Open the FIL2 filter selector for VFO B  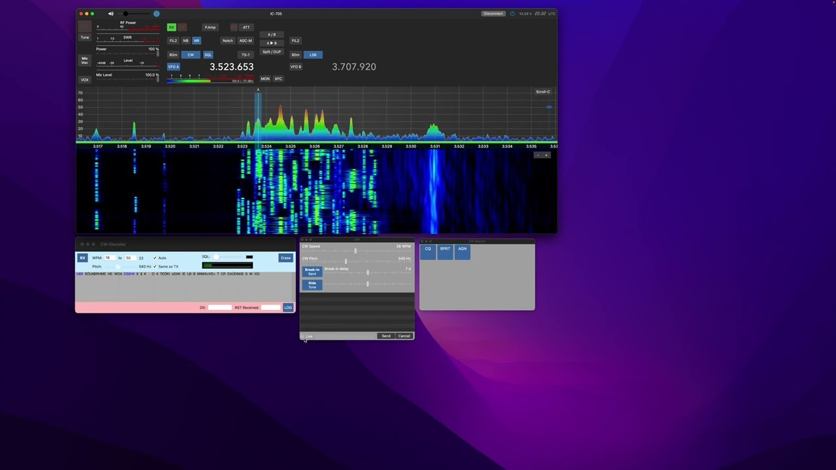tap(295, 40)
